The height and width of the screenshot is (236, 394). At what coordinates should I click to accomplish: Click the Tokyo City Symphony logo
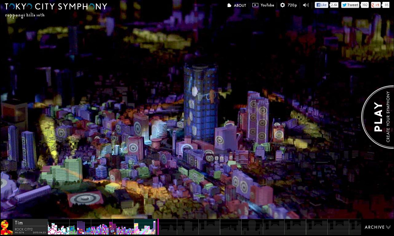pyautogui.click(x=56, y=6)
